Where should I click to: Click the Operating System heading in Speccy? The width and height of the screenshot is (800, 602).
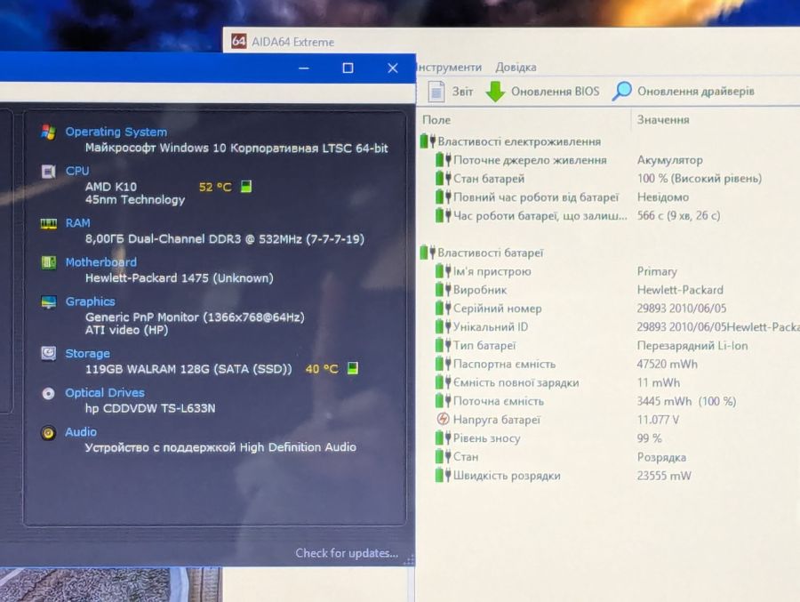click(x=116, y=132)
